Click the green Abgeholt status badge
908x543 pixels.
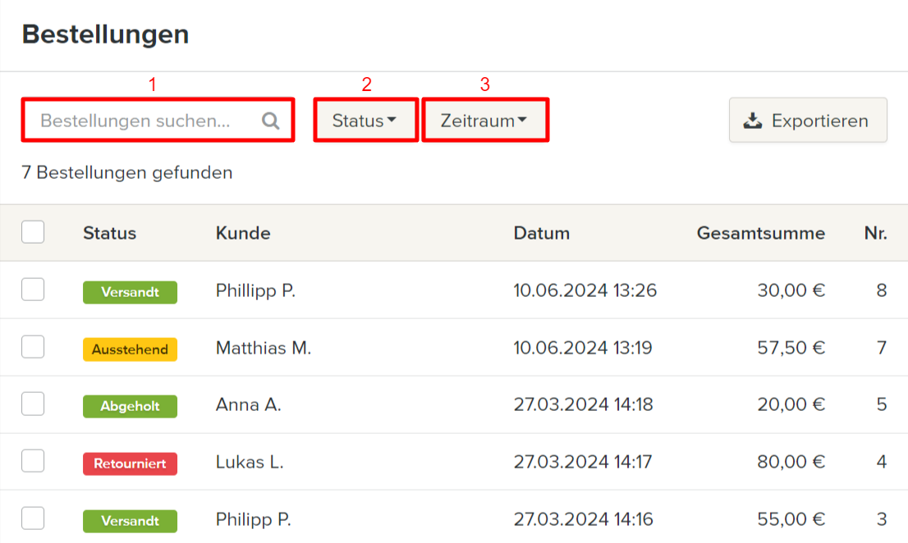click(x=130, y=406)
